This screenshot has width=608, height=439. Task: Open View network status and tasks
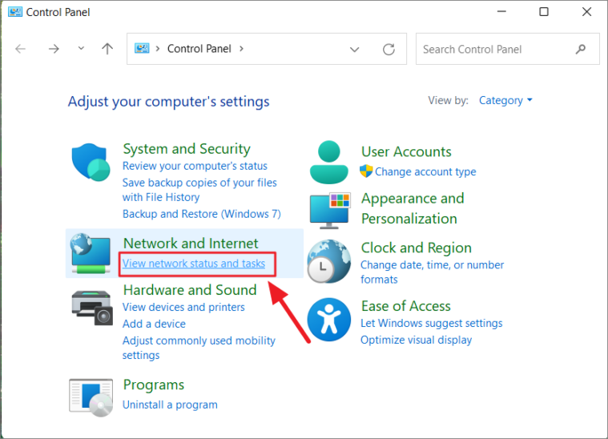pos(194,264)
